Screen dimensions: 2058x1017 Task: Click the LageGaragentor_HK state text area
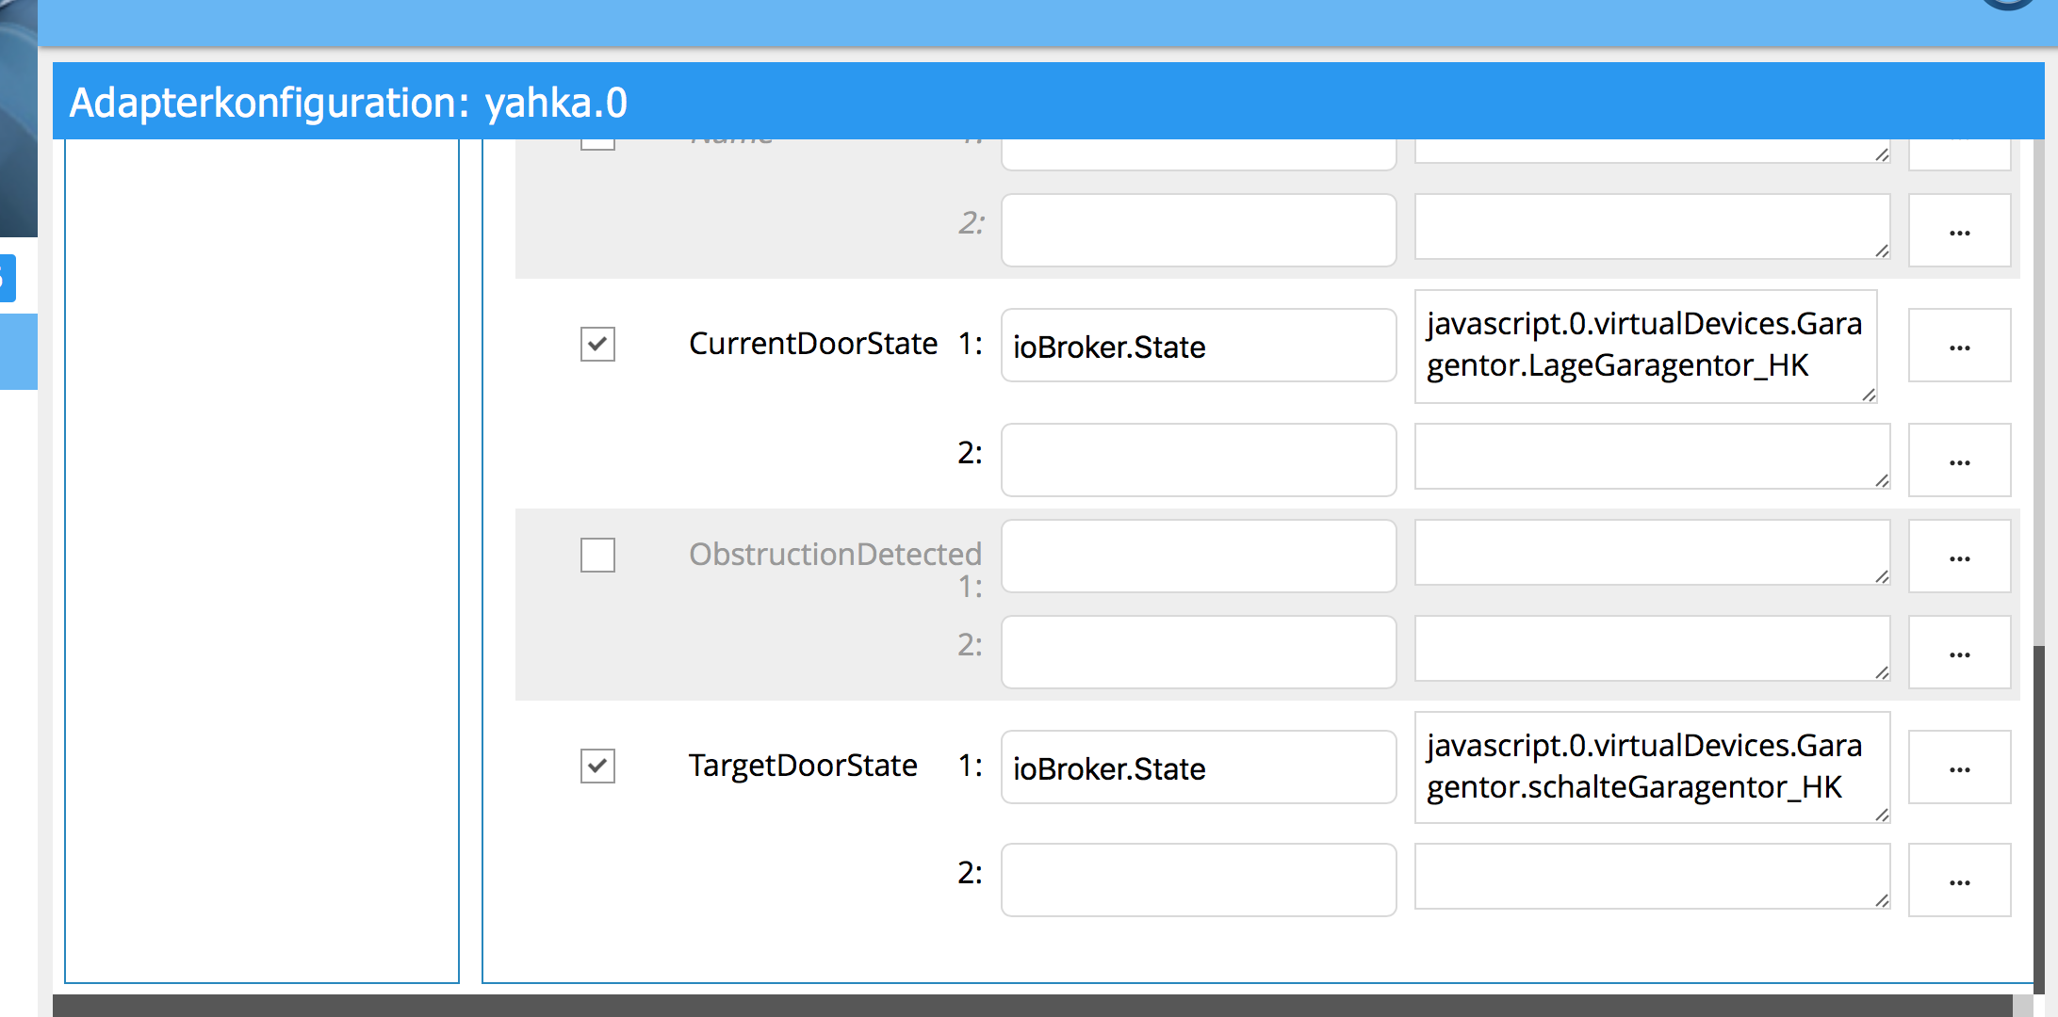(1645, 346)
